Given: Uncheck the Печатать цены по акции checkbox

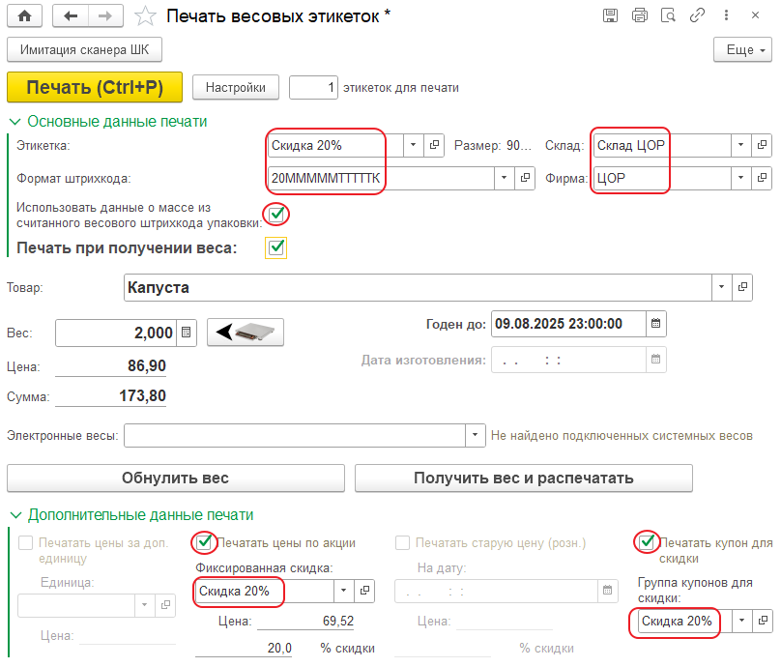Looking at the screenshot, I should pyautogui.click(x=204, y=542).
